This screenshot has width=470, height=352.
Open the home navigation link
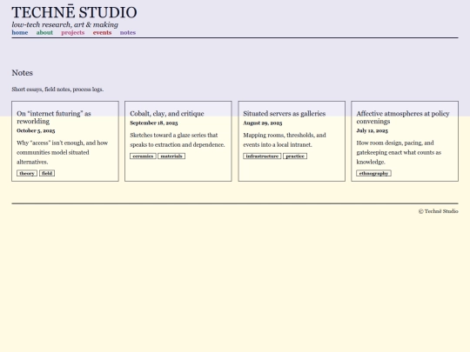tap(20, 33)
